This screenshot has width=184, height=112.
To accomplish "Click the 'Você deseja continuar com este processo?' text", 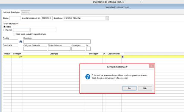I will click(x=110, y=78).
